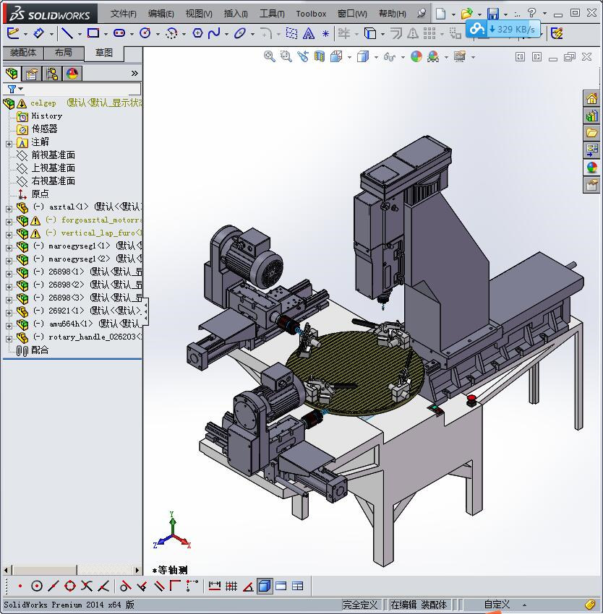Select rotary_handle_026203 in the feature tree
603x614 pixels.
(87, 336)
